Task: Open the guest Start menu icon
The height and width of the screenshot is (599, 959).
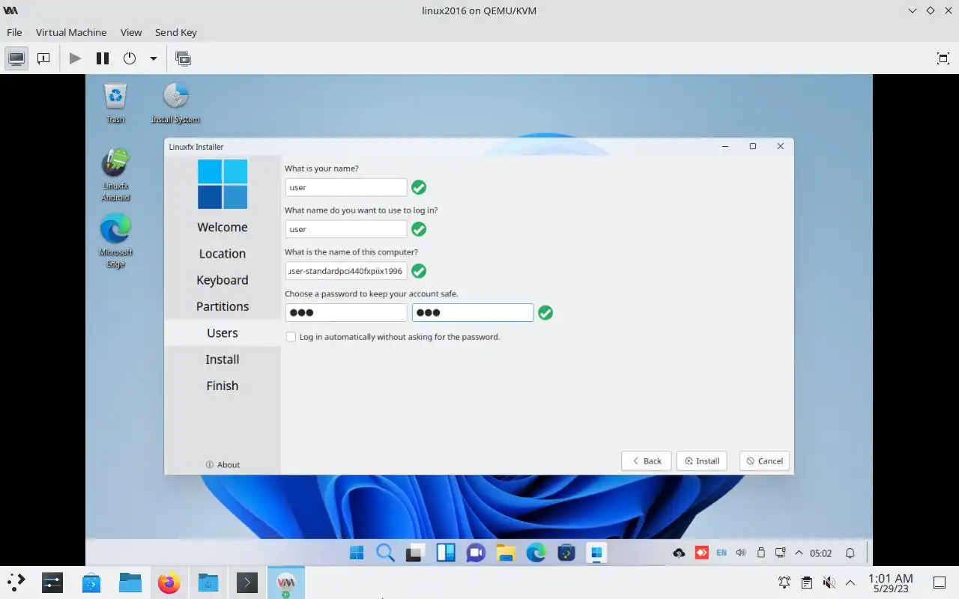Action: click(357, 553)
